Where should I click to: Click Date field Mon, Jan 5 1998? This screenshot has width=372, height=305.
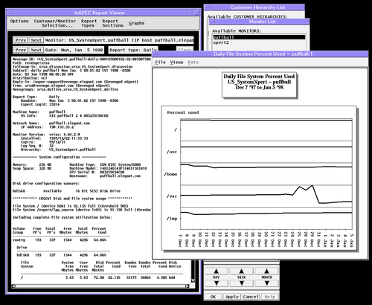click(x=74, y=50)
